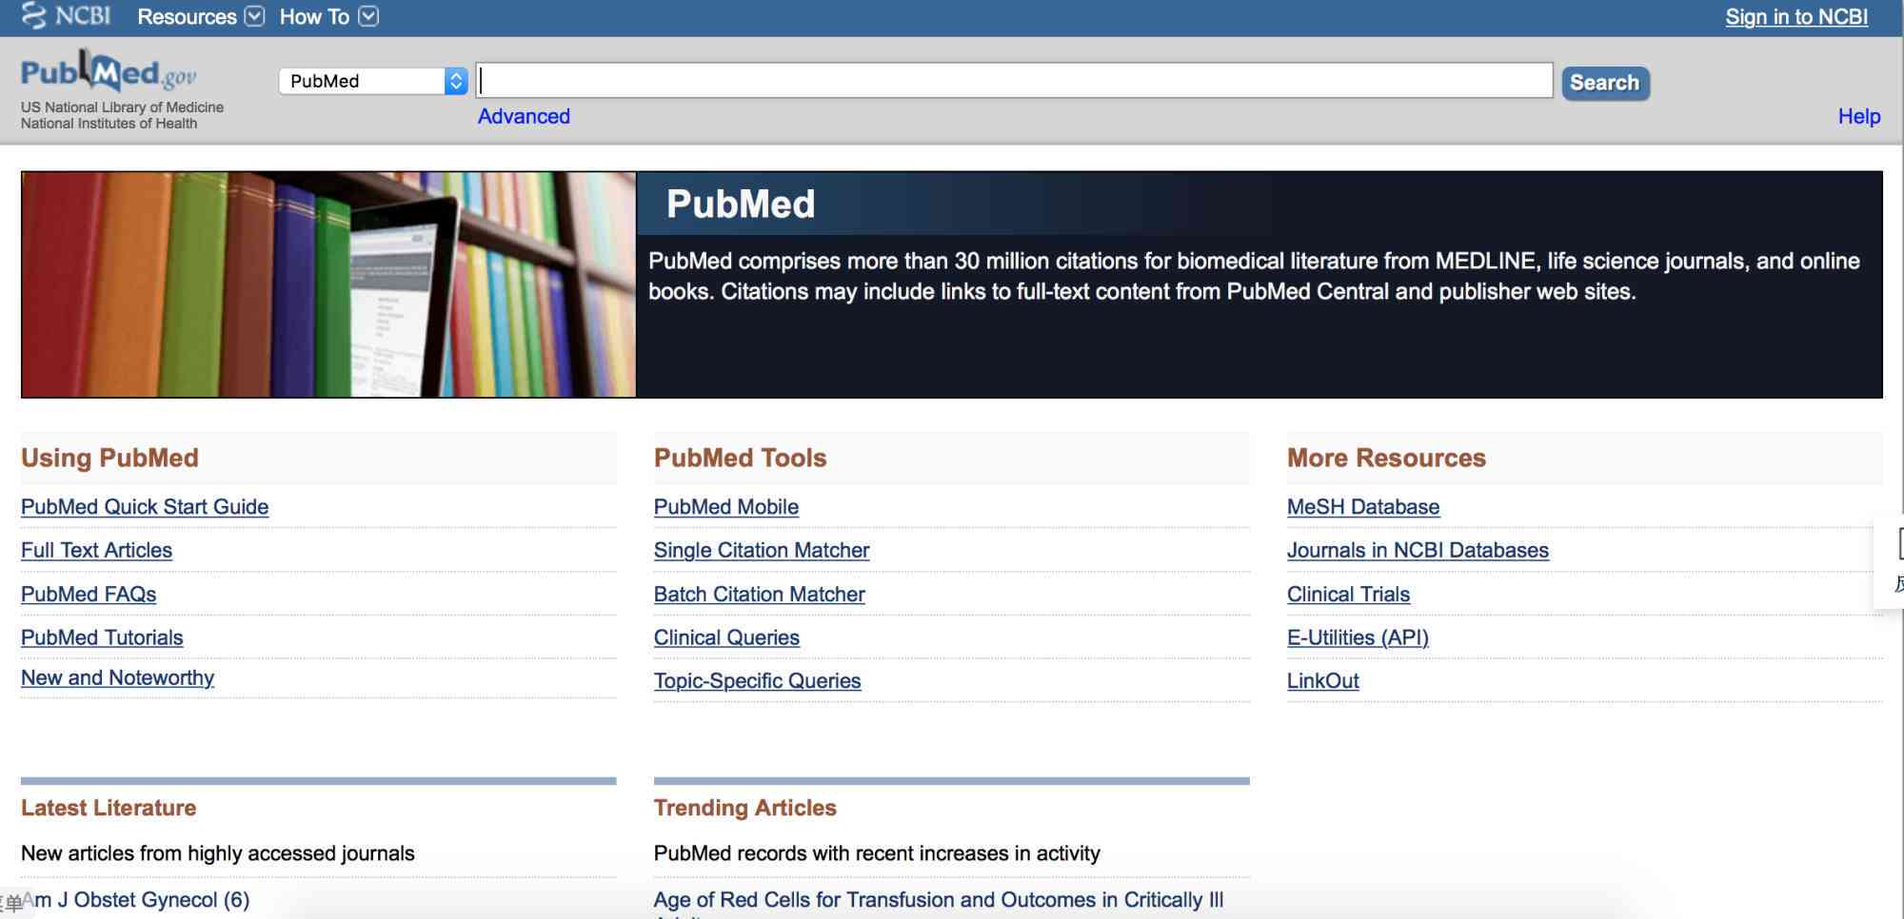The width and height of the screenshot is (1904, 919).
Task: Open PubMed FAQs link
Action: point(89,595)
